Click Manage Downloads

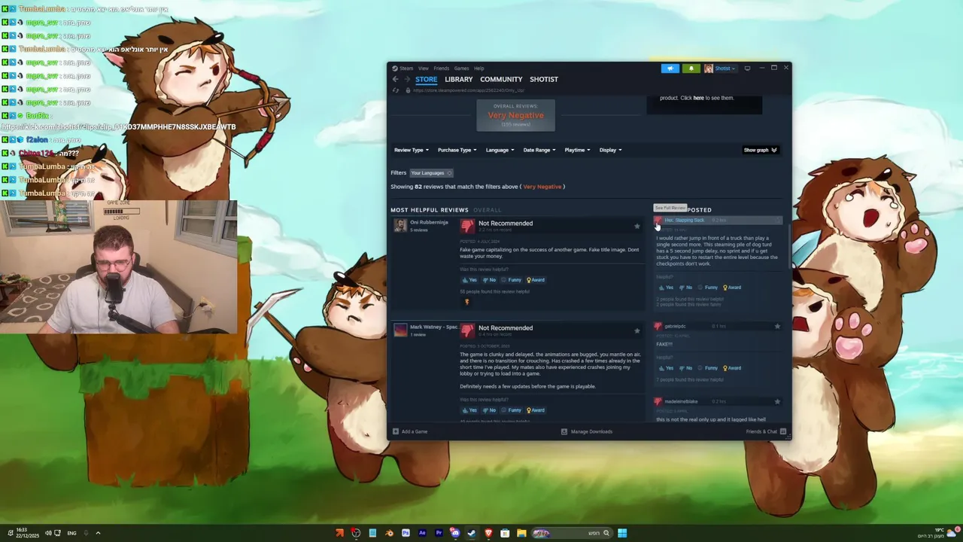coord(591,432)
